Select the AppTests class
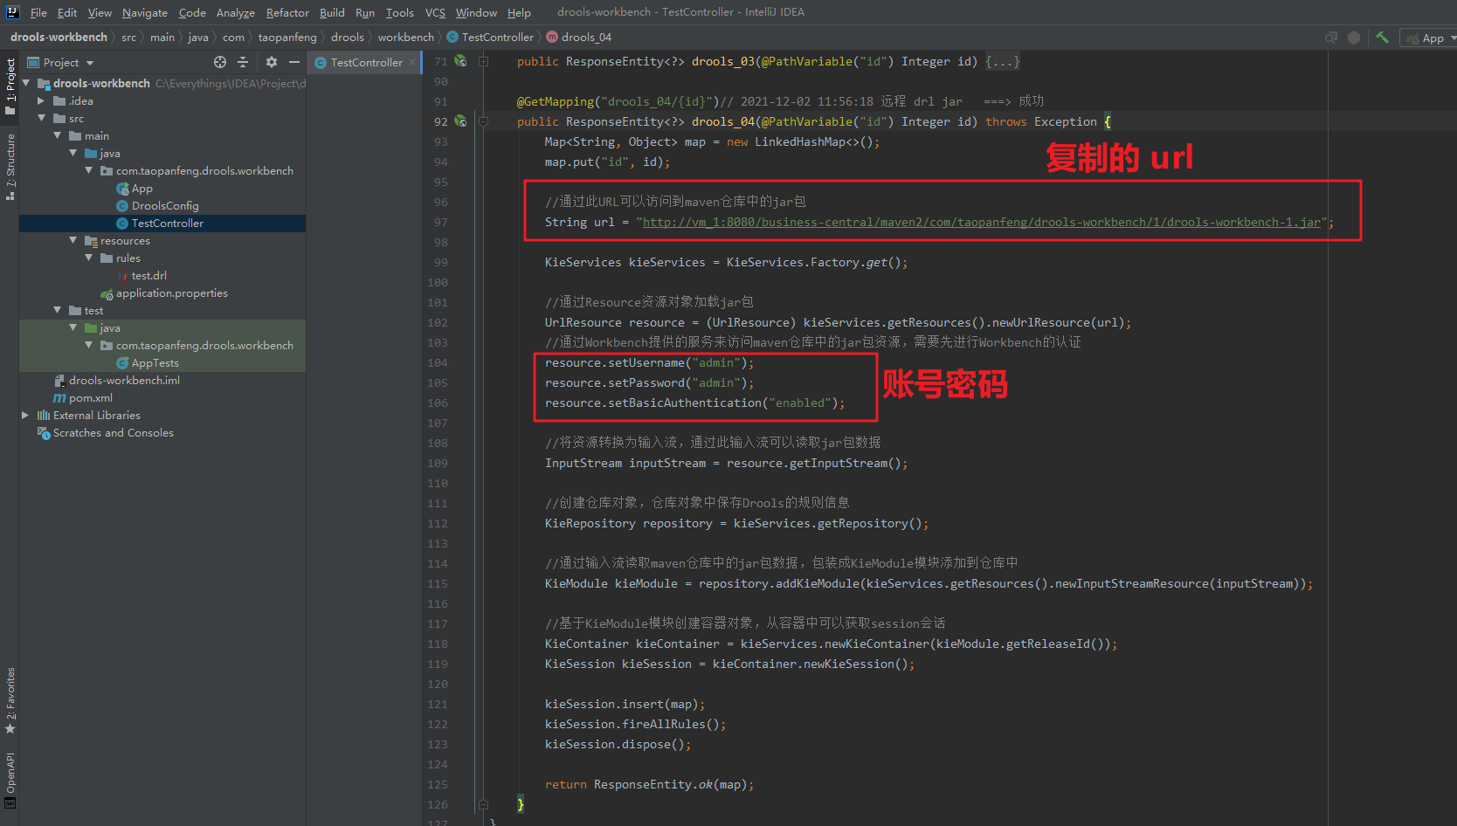Screen dimensions: 1457x826 pyautogui.click(x=155, y=362)
